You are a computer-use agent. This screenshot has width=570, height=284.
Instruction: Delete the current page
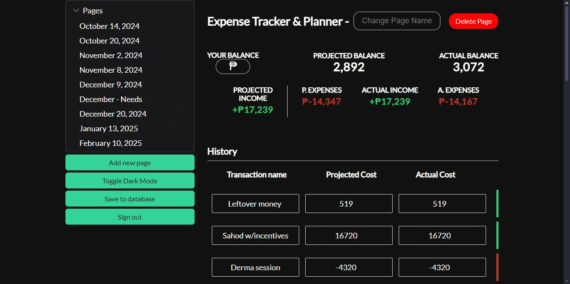pos(473,21)
